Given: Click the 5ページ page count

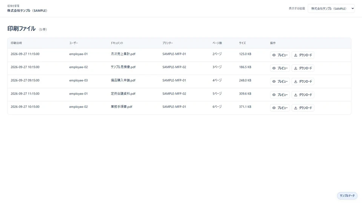Looking at the screenshot, I should pos(217,94).
